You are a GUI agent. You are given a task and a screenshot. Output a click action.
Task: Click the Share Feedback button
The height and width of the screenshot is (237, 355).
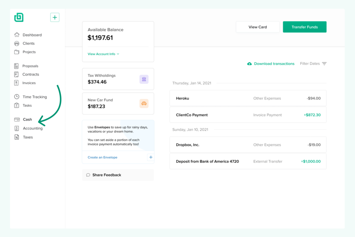[118, 175]
